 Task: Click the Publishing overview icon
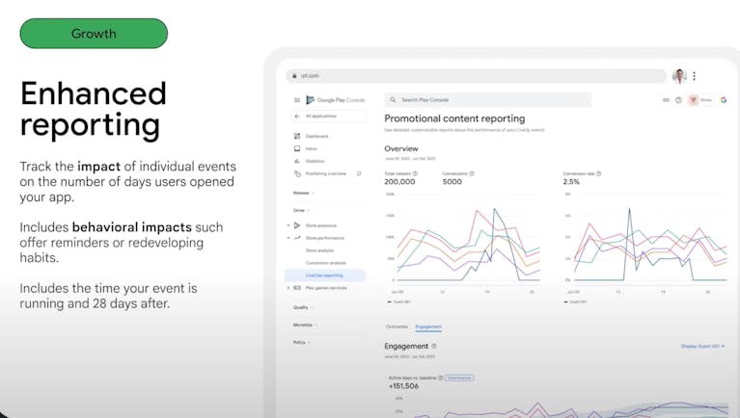297,174
